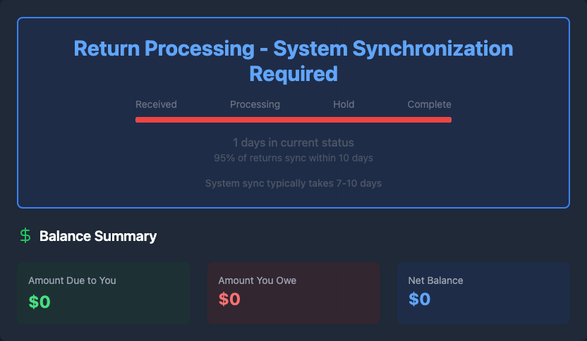Click the 'Amount Due to You' label
The width and height of the screenshot is (587, 341).
coord(72,280)
